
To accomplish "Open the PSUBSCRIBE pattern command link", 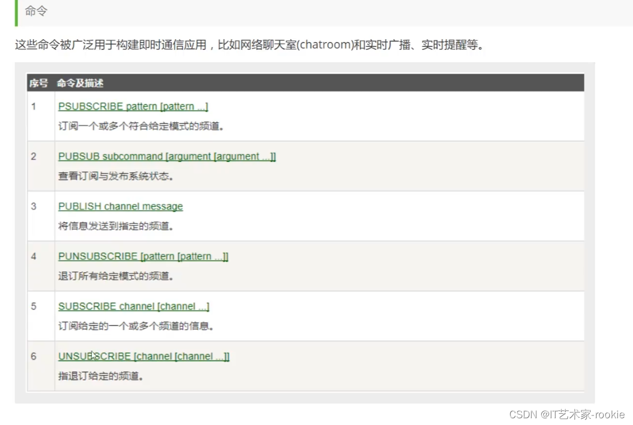I will click(133, 107).
